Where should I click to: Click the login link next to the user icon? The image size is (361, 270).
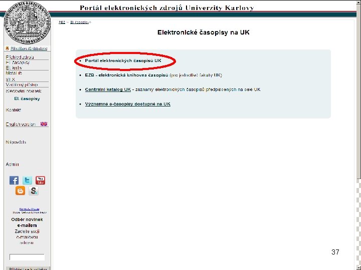coord(29,48)
